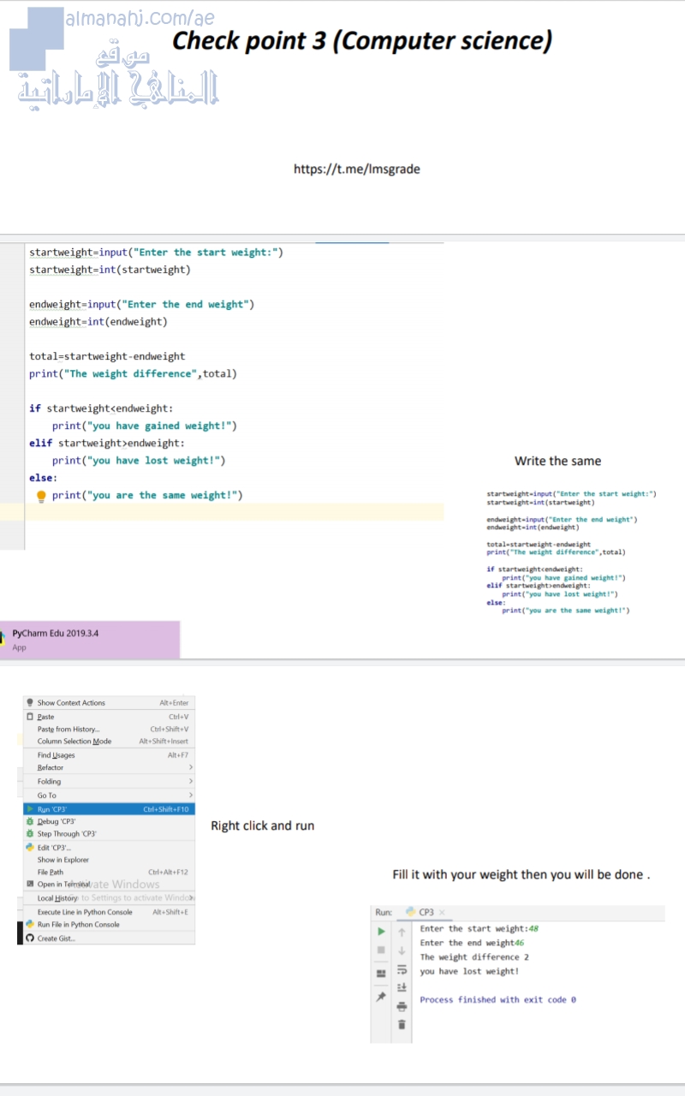
Task: Click the Restore Layout icon in Run panel
Action: click(x=382, y=973)
